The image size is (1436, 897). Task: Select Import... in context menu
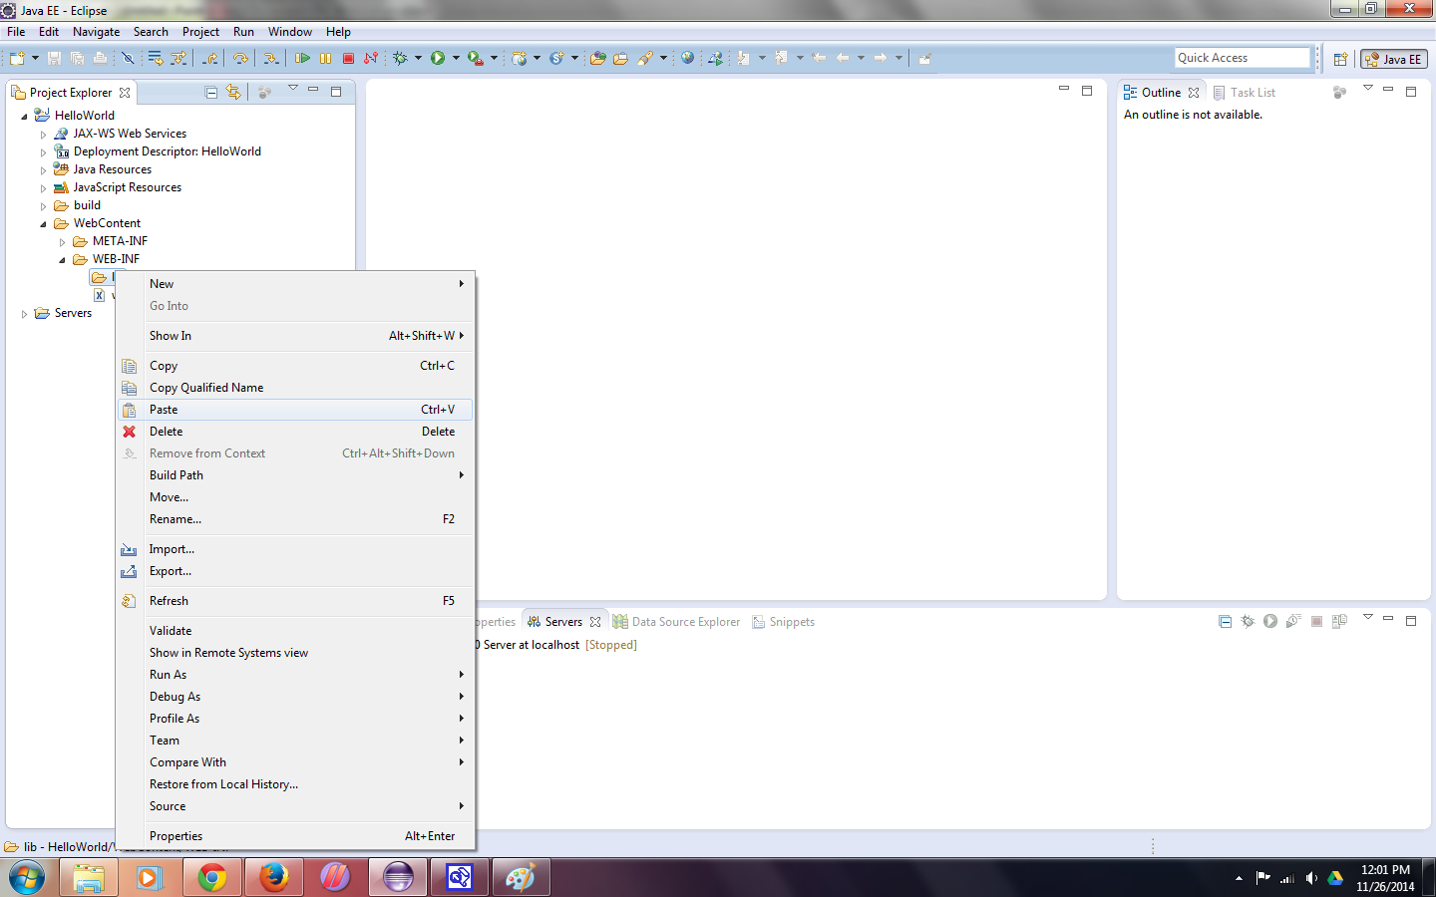[x=295, y=549]
